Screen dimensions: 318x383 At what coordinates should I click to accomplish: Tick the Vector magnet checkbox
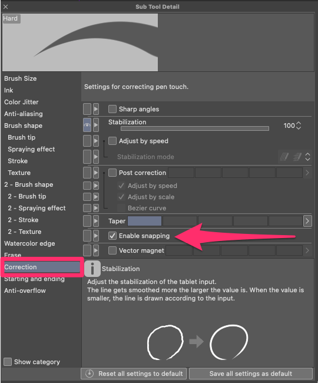pyautogui.click(x=112, y=250)
